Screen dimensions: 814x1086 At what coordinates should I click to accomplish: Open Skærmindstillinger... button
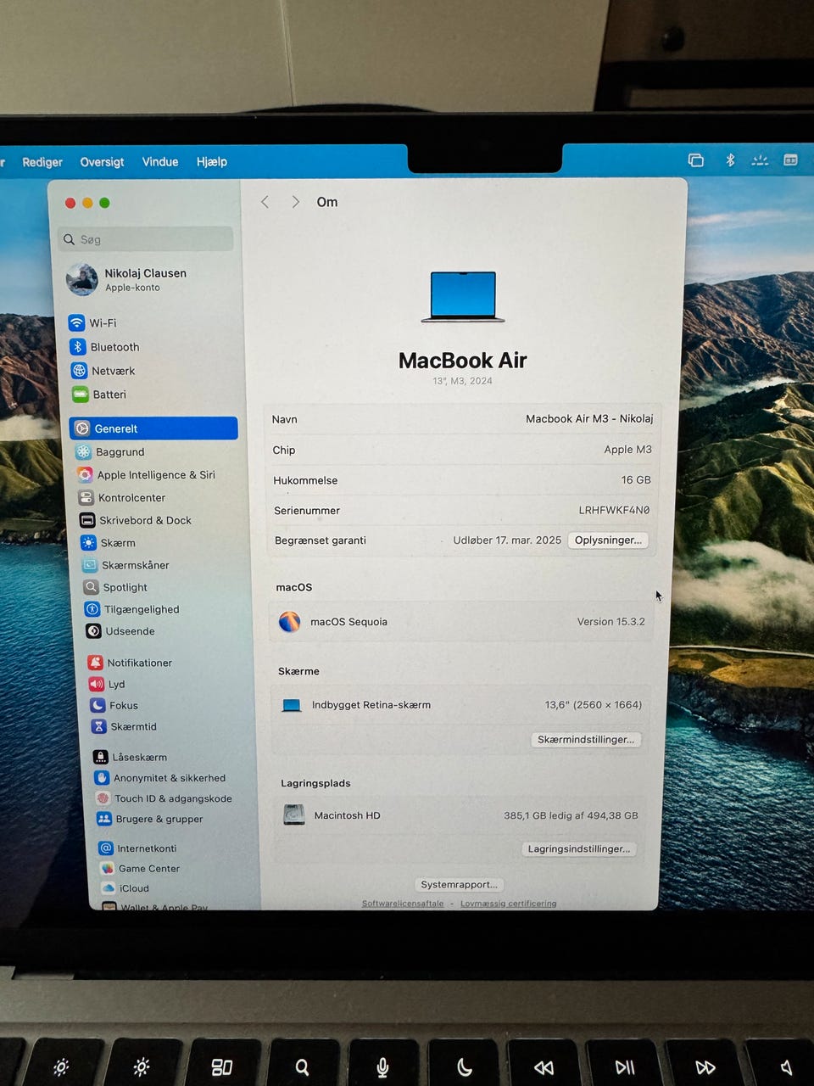(x=585, y=740)
